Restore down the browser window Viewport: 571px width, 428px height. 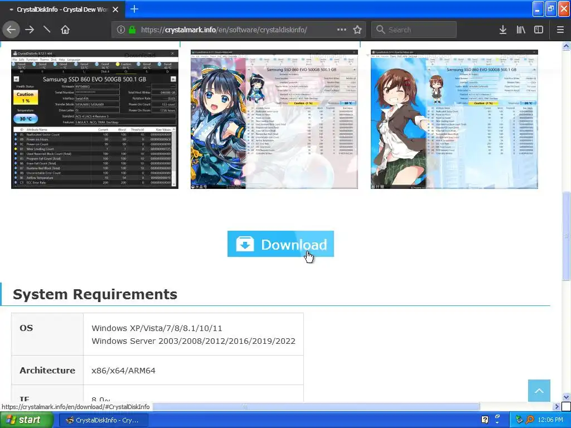pyautogui.click(x=551, y=9)
